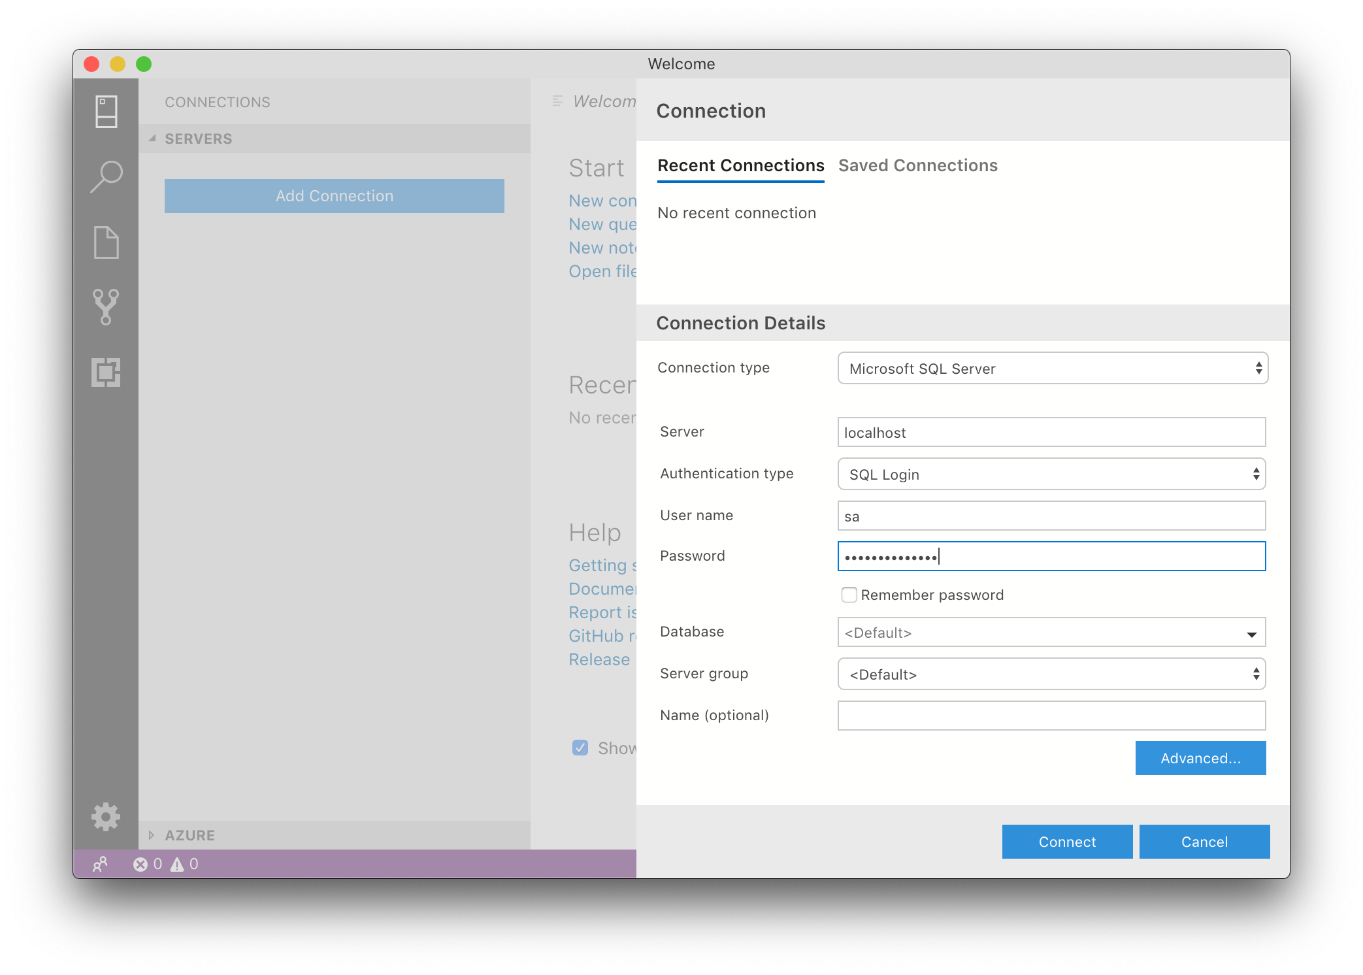Expand the Database dropdown arrow

click(x=1251, y=633)
